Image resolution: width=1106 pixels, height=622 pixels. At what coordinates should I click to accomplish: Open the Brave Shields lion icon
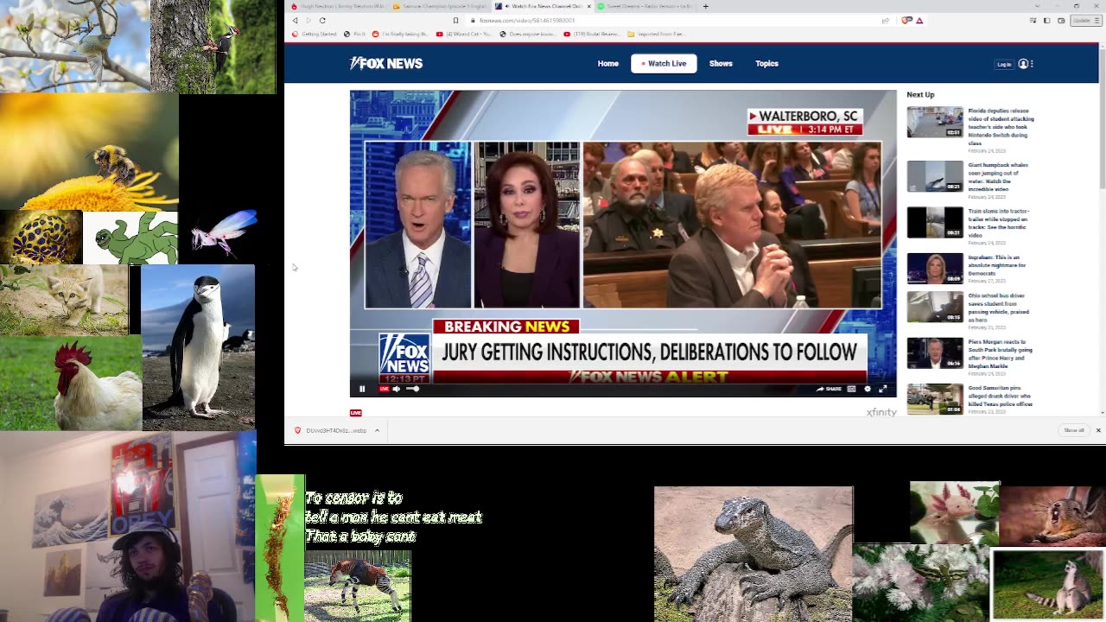point(906,20)
